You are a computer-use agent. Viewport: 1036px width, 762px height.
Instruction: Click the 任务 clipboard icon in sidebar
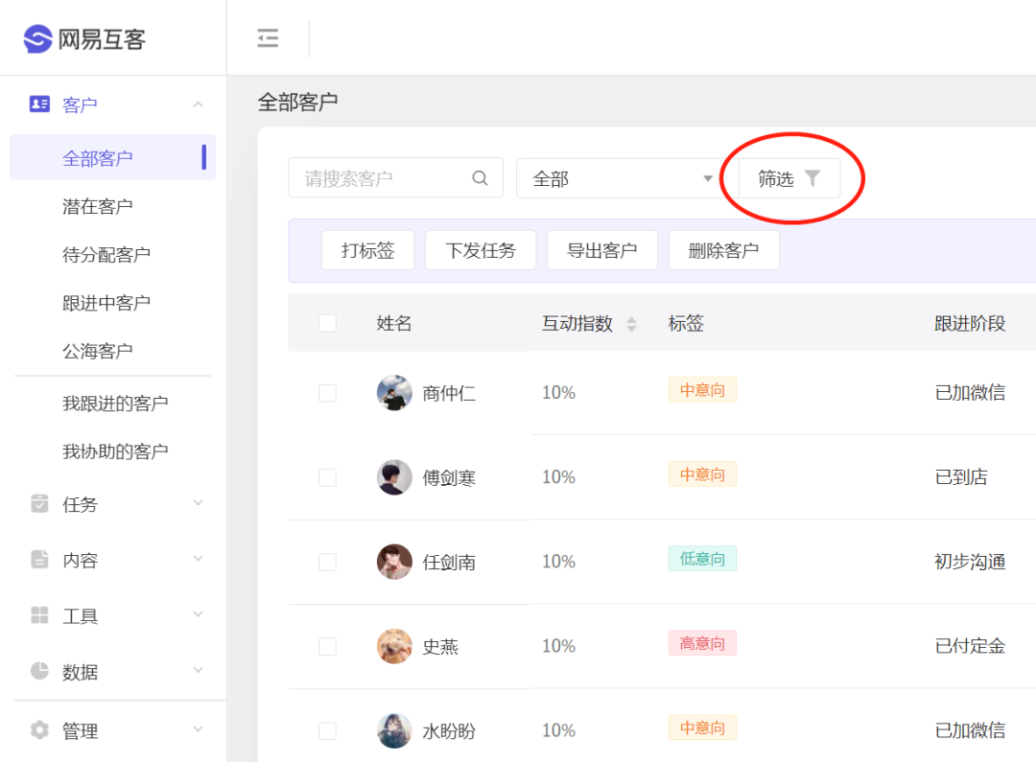pyautogui.click(x=39, y=503)
